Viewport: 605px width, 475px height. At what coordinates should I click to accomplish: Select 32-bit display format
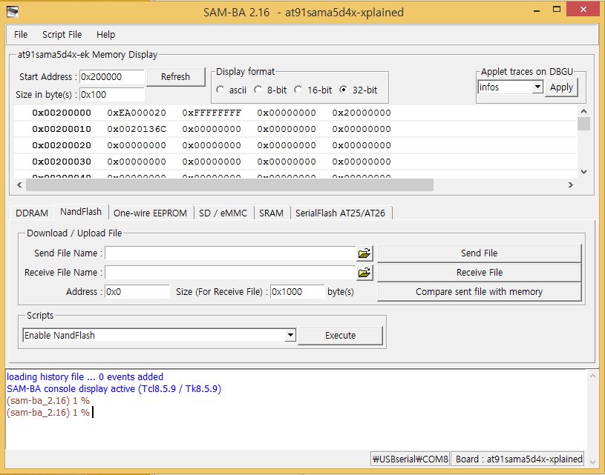343,90
